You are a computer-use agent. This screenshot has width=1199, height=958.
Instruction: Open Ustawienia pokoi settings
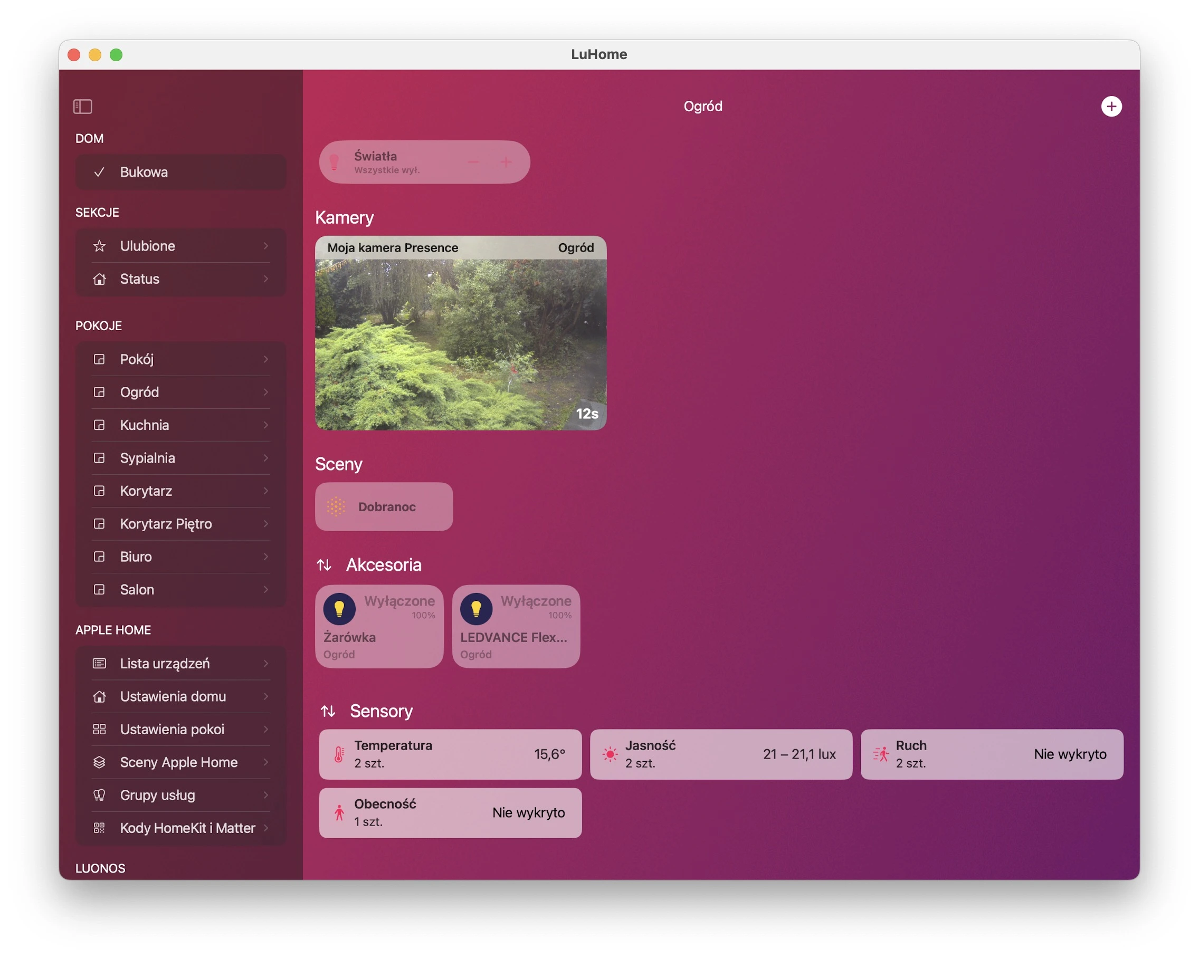pos(180,729)
